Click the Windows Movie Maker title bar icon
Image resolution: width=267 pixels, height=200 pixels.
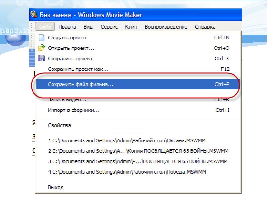34,15
